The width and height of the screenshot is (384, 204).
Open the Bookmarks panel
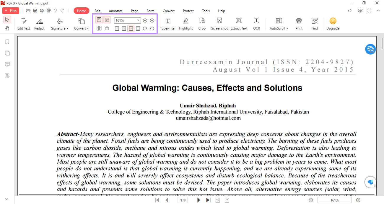[x=7, y=42]
